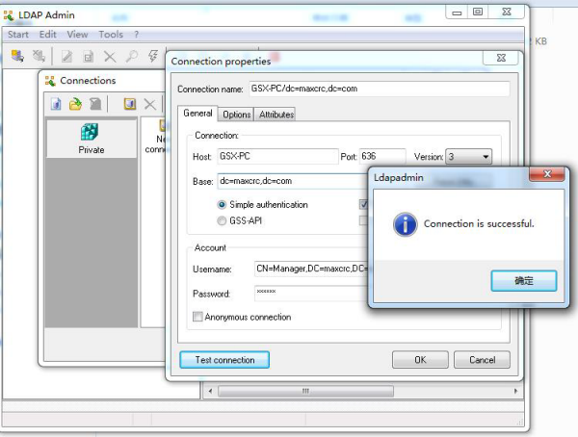Click the Connect toolbar icon in LDAP Admin

tap(17, 57)
